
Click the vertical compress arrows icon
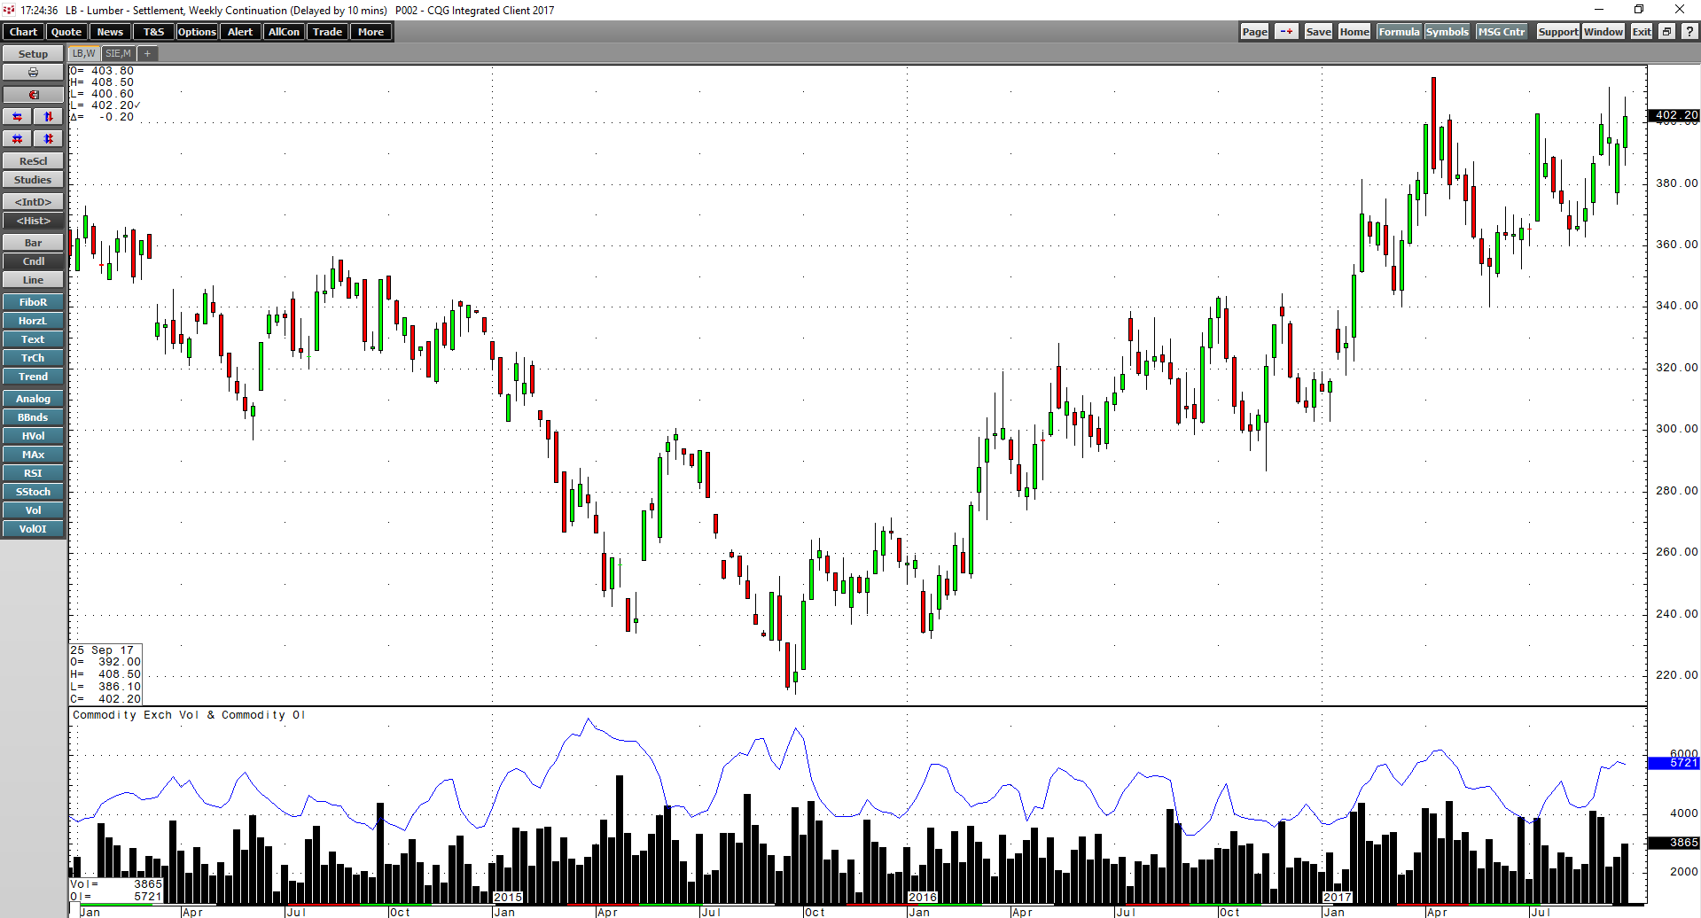(x=49, y=139)
